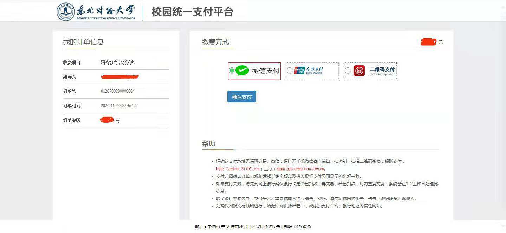Click the redacted 订单金额 order amount
The width and height of the screenshot is (506, 233).
[x=106, y=120]
